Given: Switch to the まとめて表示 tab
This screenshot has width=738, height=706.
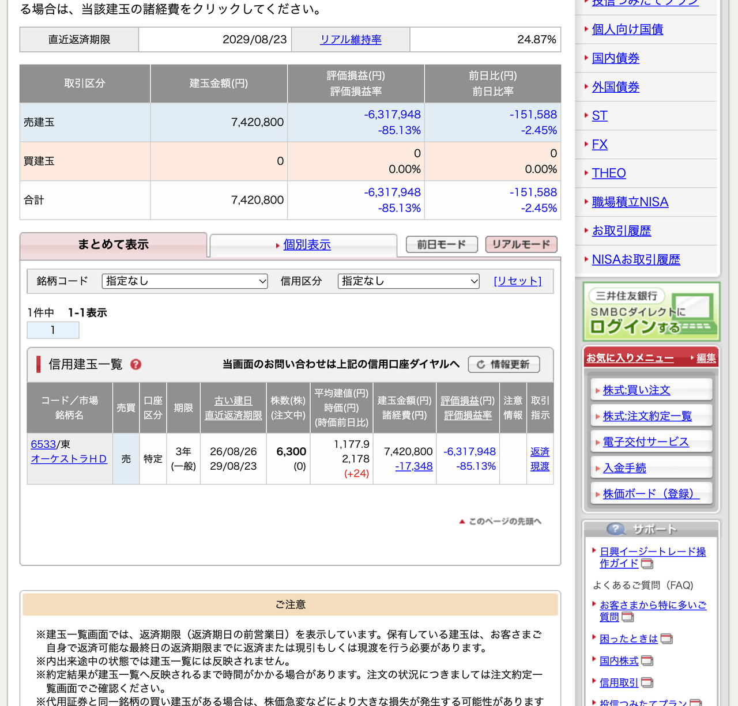Looking at the screenshot, I should 114,245.
